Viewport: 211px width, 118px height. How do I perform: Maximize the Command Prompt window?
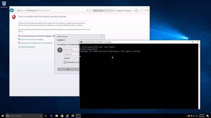tap(193, 42)
